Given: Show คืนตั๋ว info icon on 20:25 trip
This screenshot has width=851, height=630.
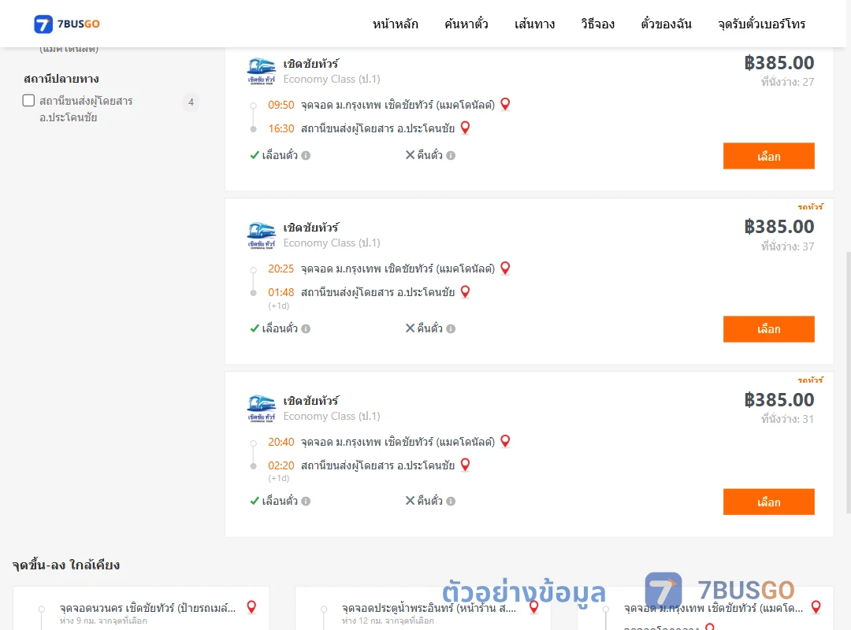Looking at the screenshot, I should coord(451,329).
